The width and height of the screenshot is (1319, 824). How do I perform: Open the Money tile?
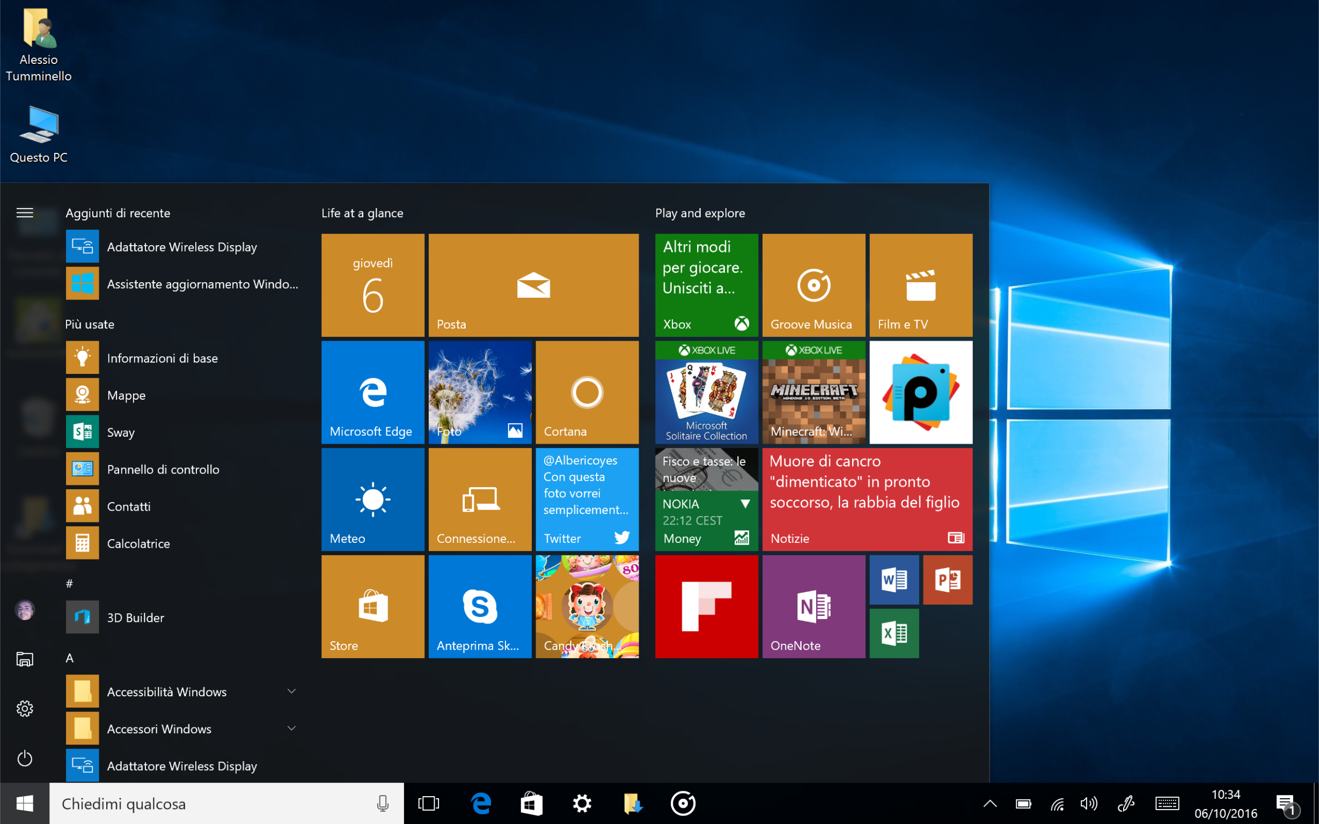point(706,499)
